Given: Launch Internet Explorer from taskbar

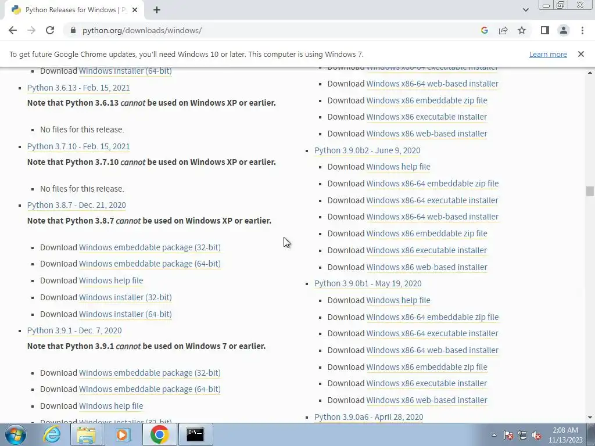Looking at the screenshot, I should pyautogui.click(x=52, y=434).
